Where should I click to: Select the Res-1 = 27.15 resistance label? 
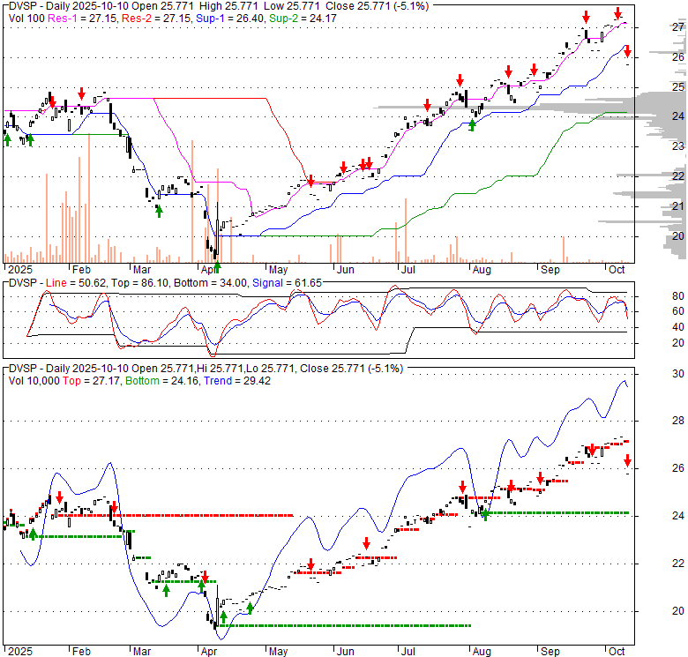click(x=76, y=16)
